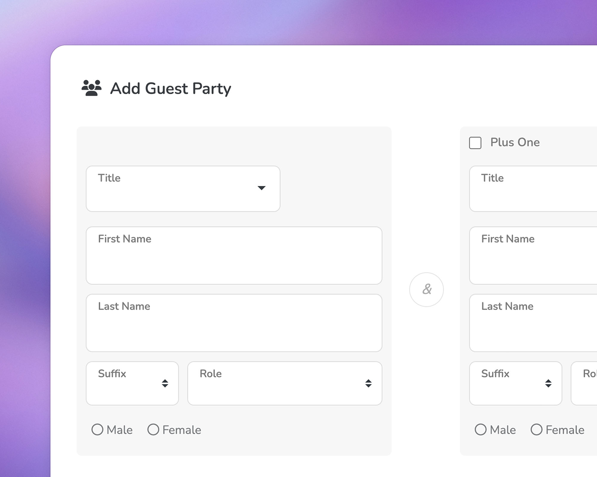Click the second guest's Suffix up-down arrows

pos(548,383)
